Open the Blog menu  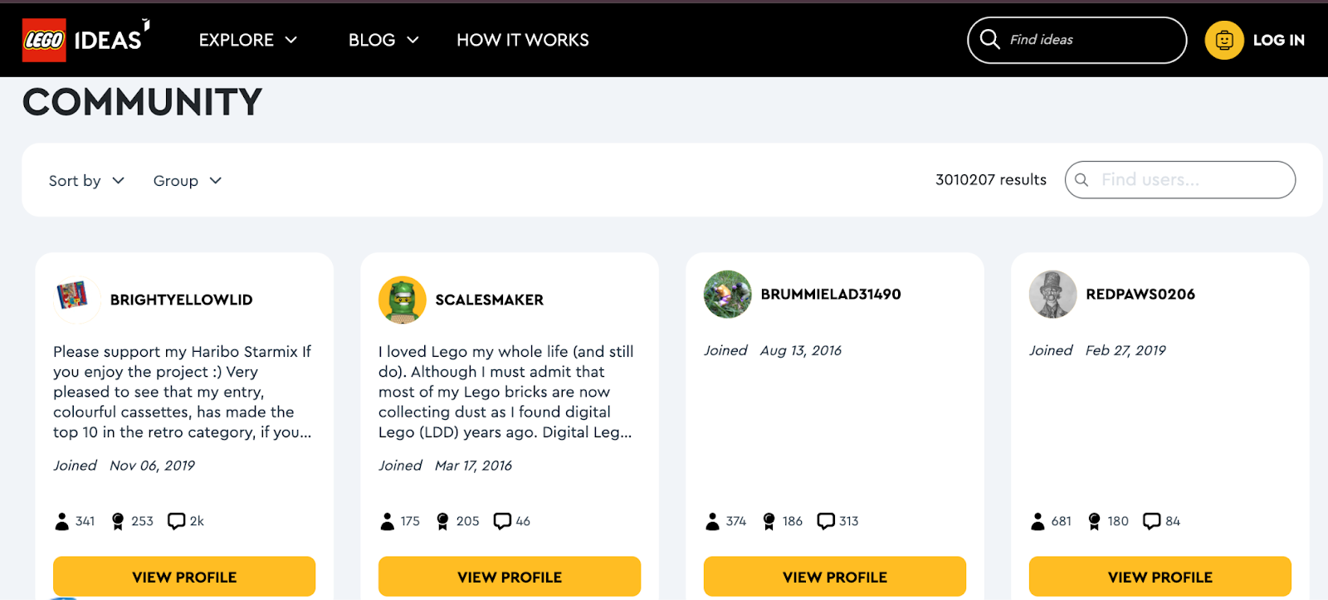point(383,40)
